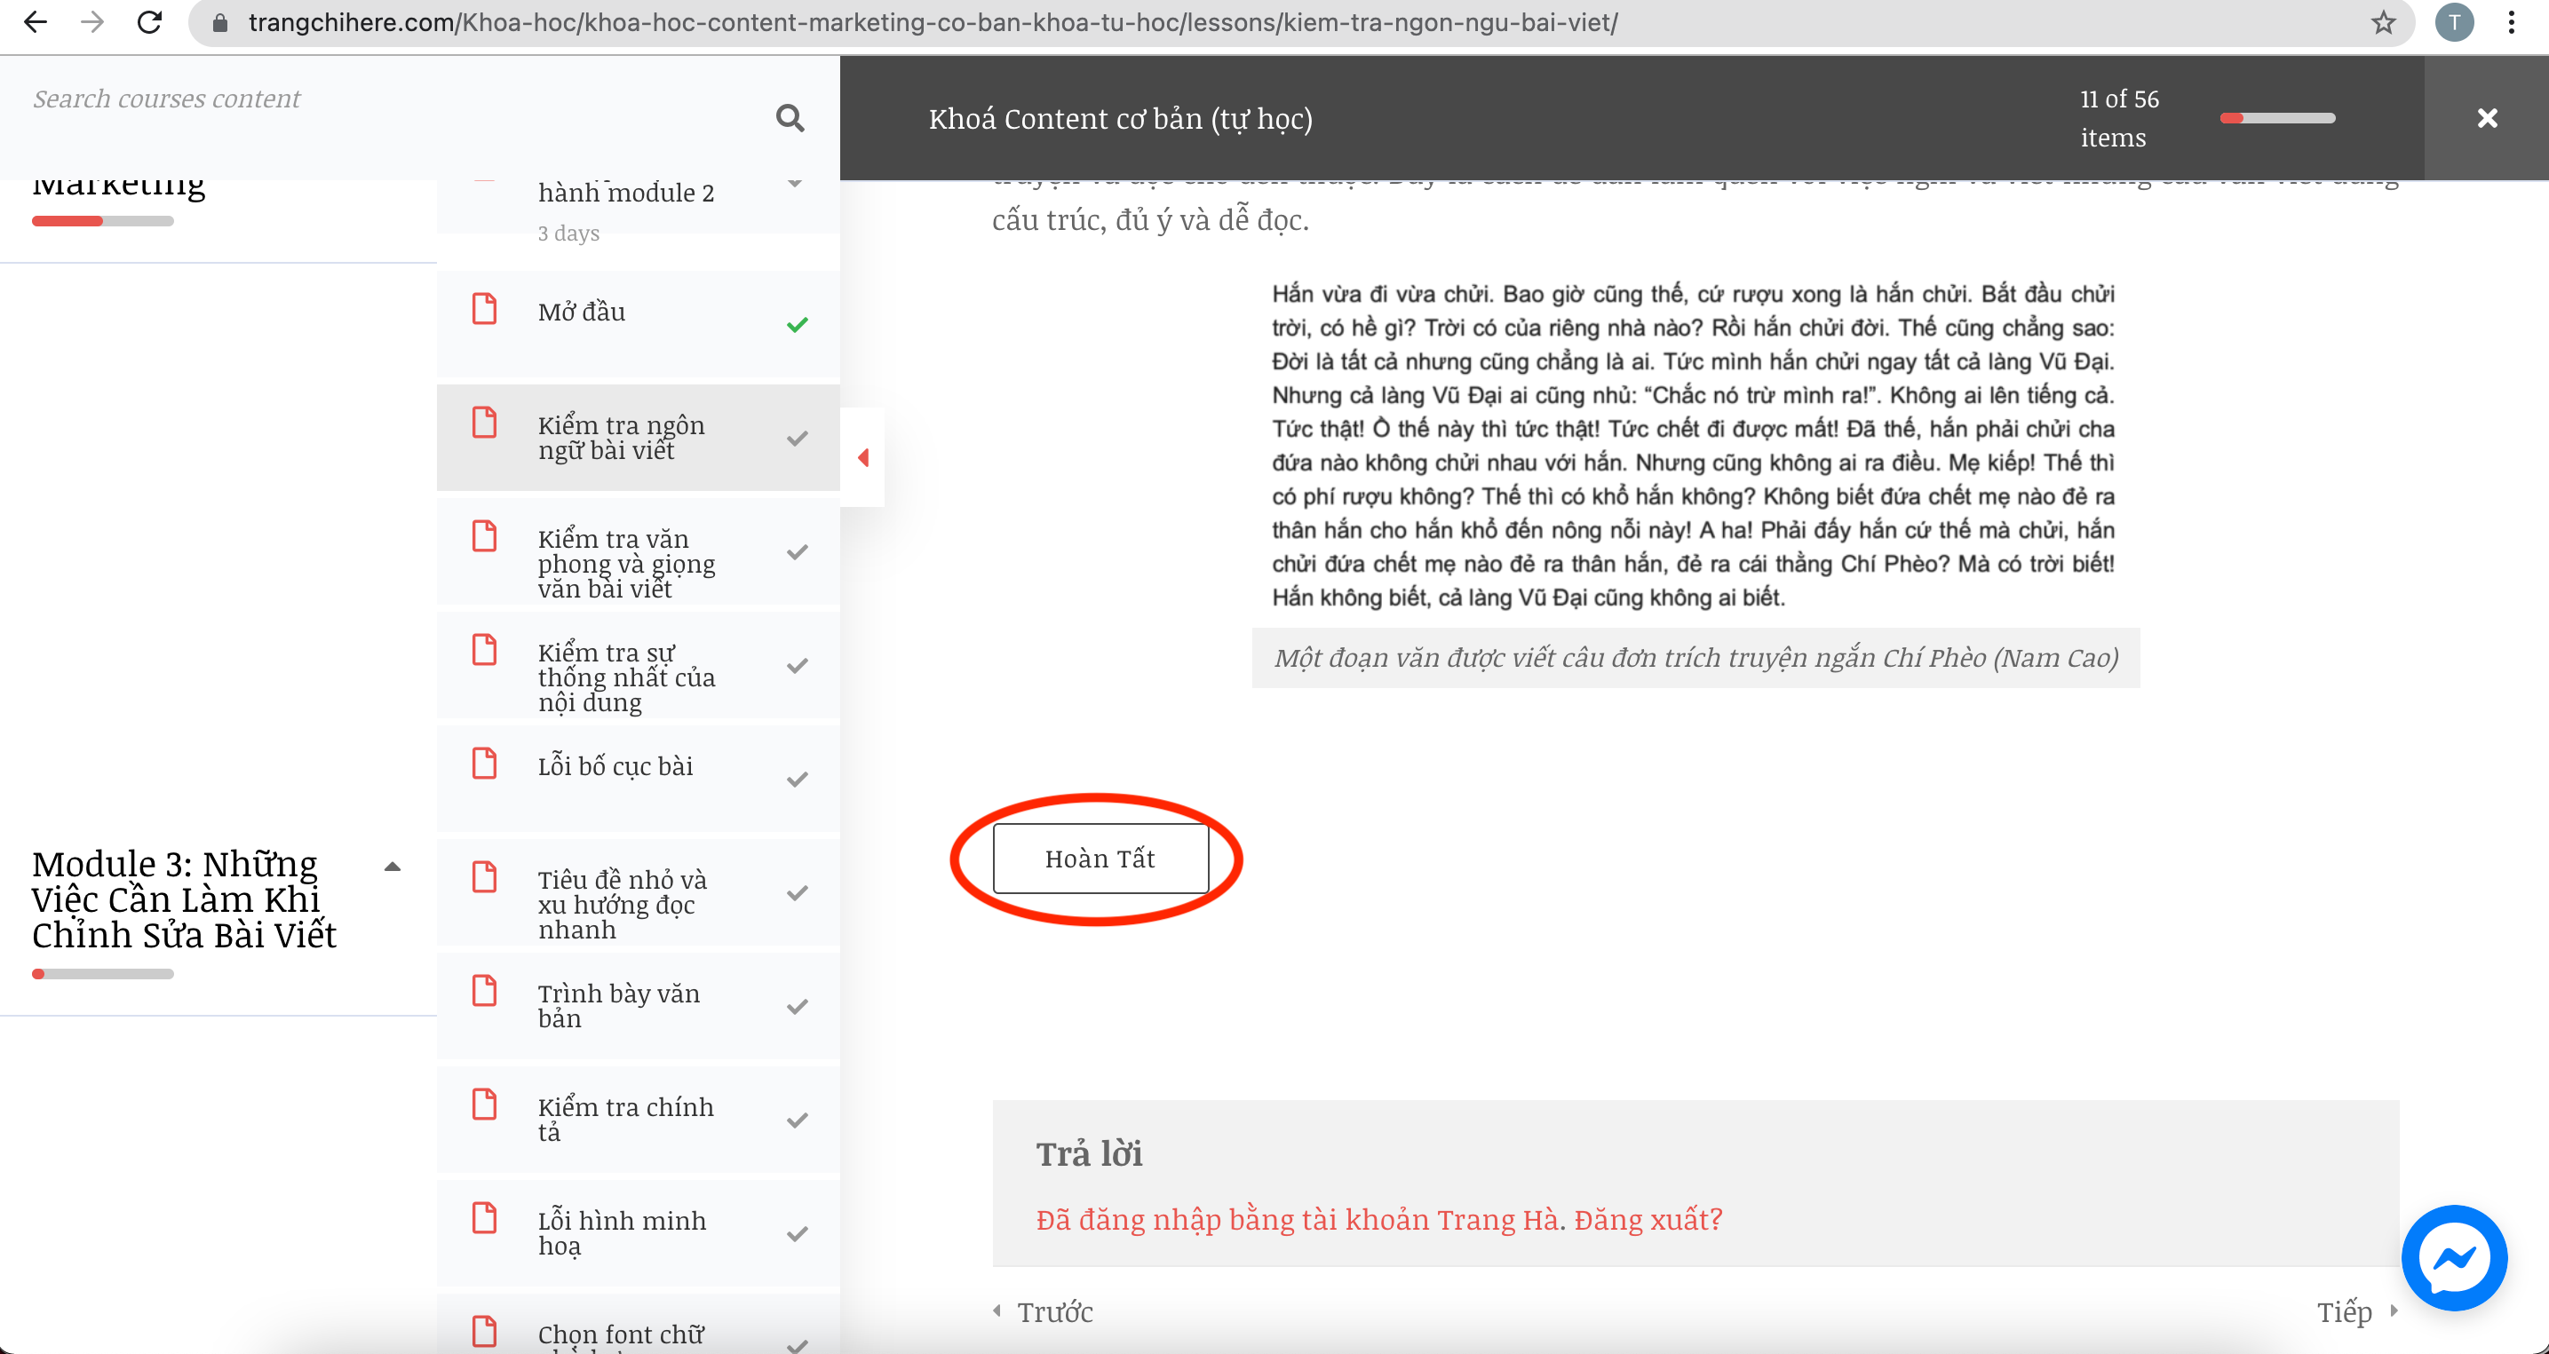Viewport: 2549px width, 1354px height.
Task: Open lesson hành module 2
Action: pyautogui.click(x=625, y=193)
